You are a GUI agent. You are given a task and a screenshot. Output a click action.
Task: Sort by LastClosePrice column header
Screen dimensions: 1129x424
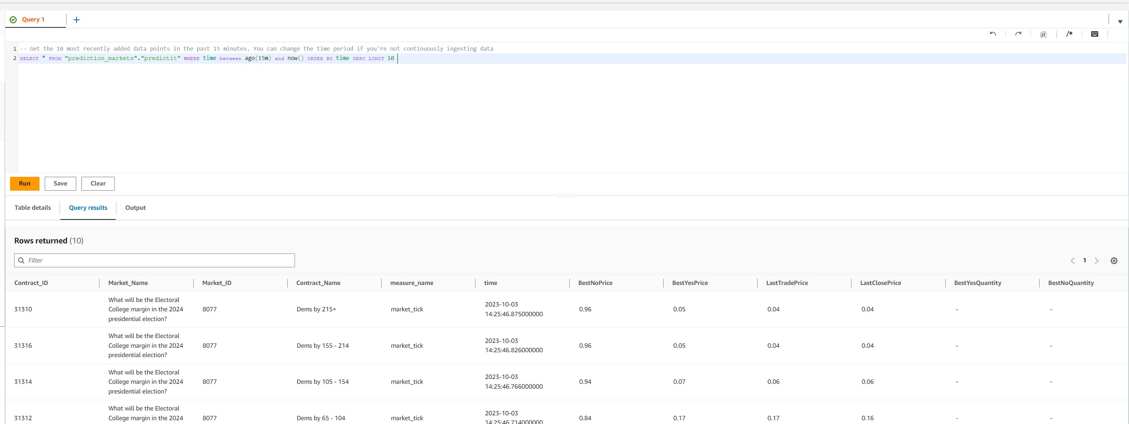pyautogui.click(x=881, y=283)
